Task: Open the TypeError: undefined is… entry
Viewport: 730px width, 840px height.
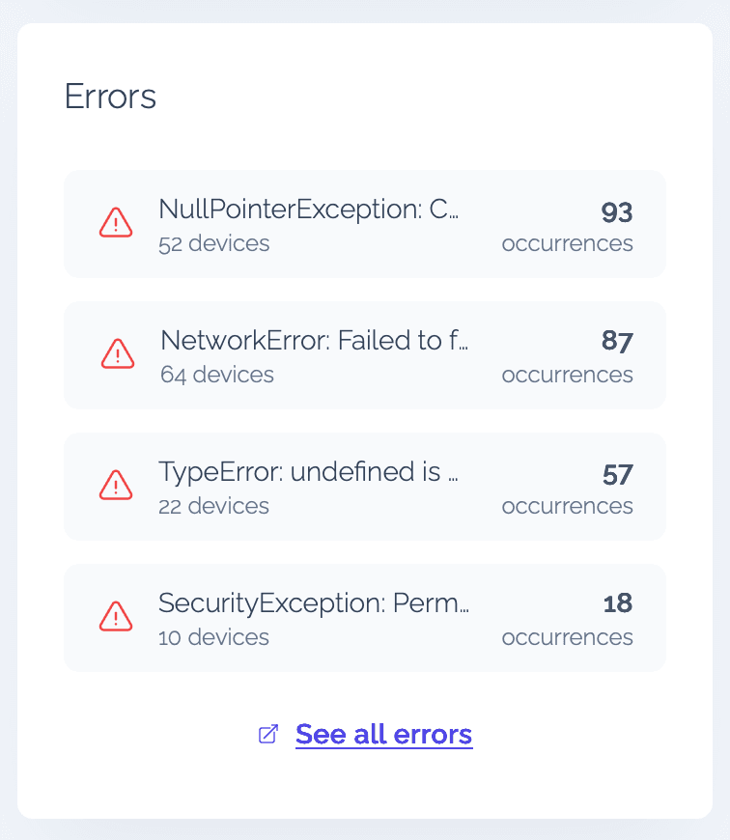Action: point(307,472)
